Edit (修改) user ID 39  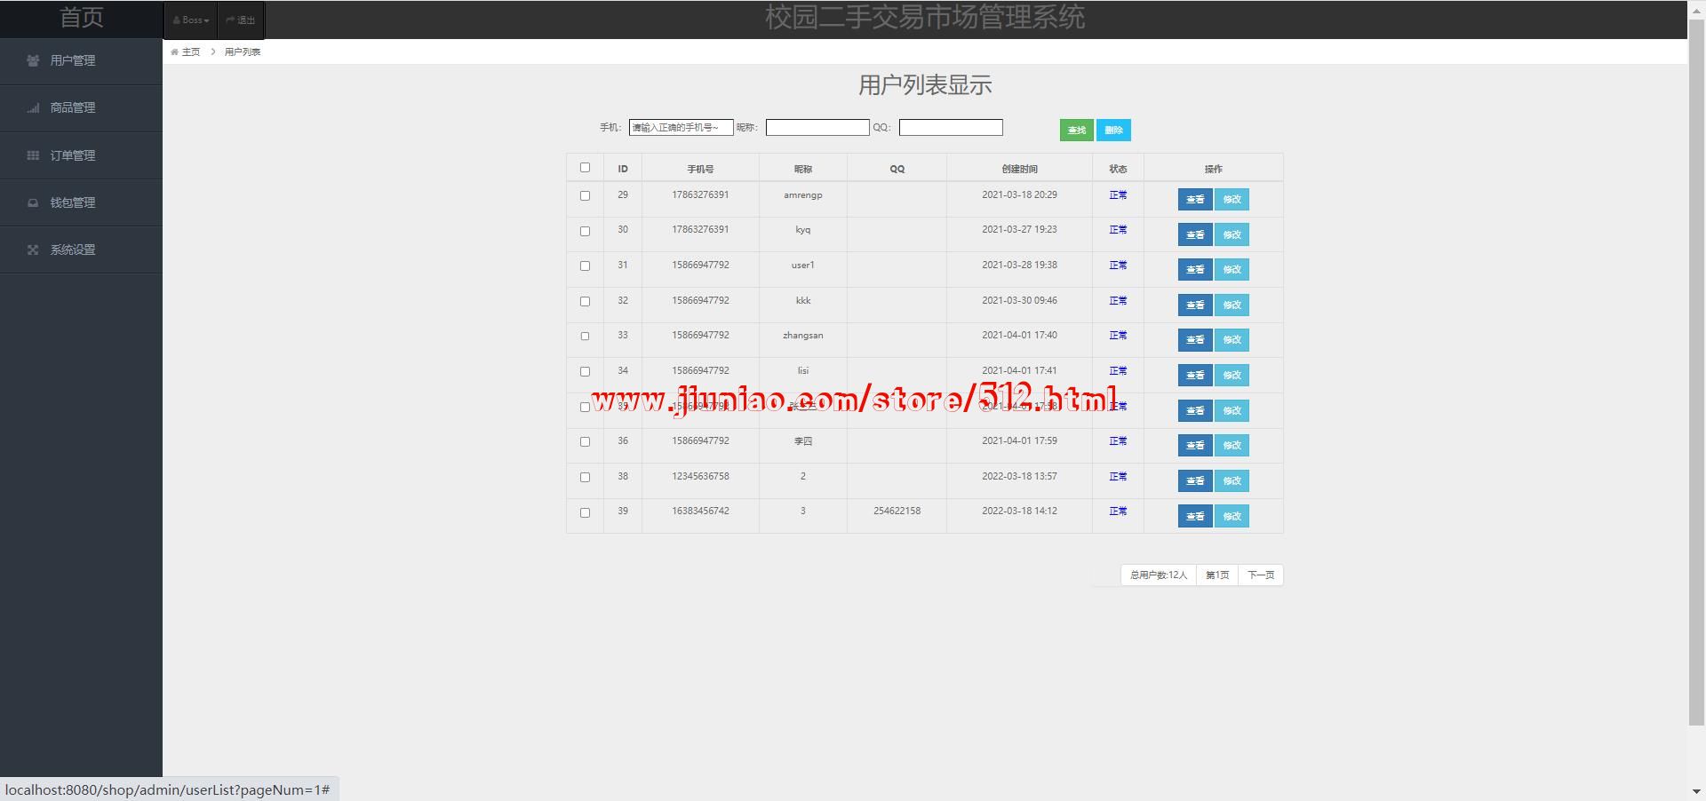(1232, 516)
